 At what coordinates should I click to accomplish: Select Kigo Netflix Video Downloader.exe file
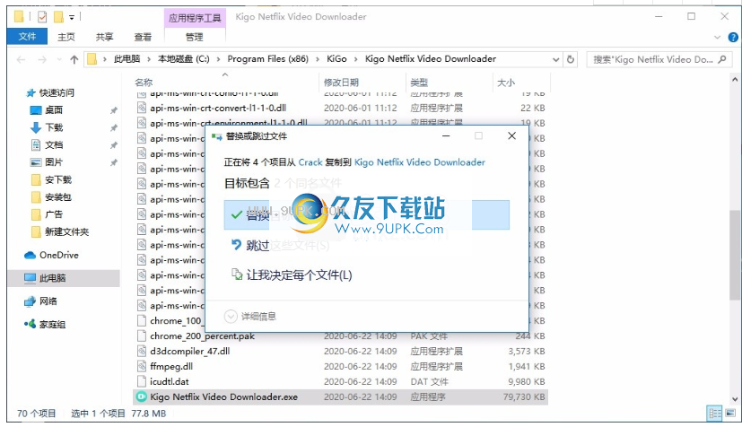click(340, 396)
